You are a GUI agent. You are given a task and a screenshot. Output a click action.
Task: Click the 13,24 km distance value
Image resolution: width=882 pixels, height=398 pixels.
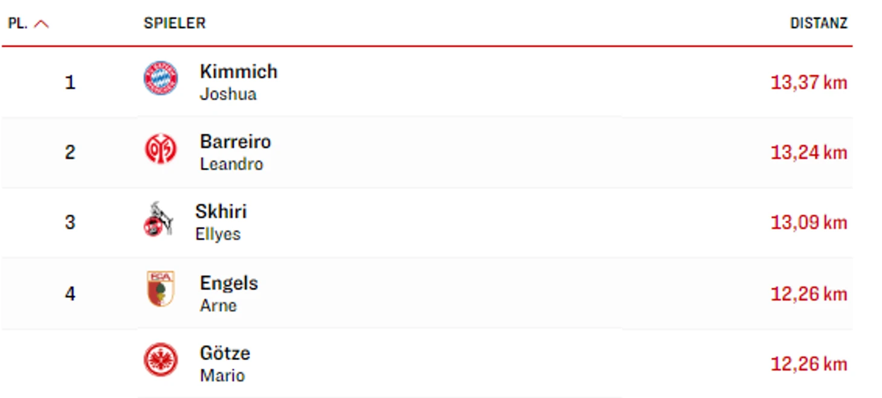click(809, 153)
